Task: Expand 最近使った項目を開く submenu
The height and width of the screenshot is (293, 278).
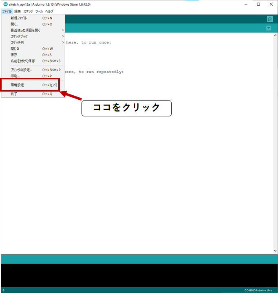Action: [33, 30]
